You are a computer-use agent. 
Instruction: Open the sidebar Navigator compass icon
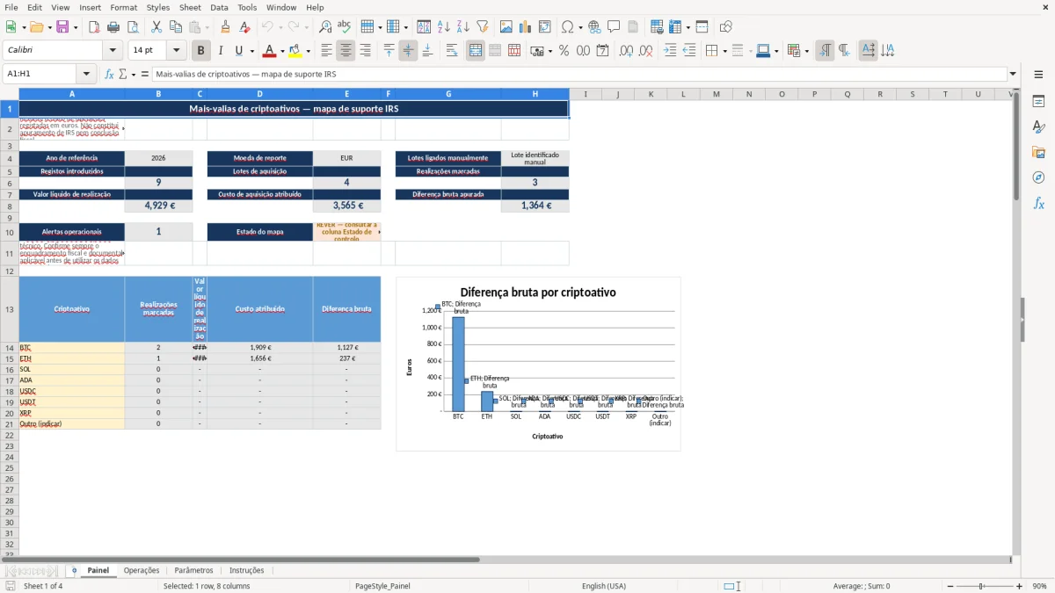coord(1038,177)
